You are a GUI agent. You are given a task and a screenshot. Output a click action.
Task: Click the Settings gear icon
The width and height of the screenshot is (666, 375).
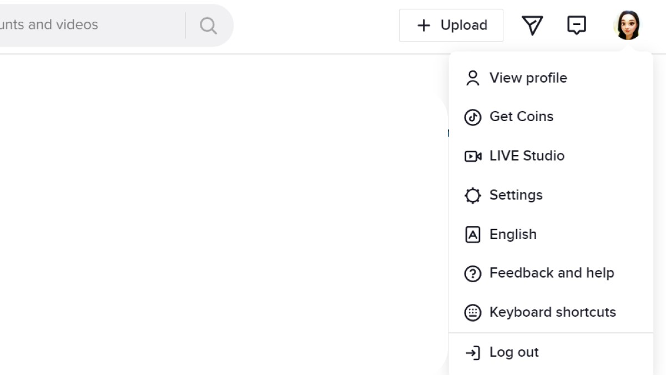(x=472, y=196)
